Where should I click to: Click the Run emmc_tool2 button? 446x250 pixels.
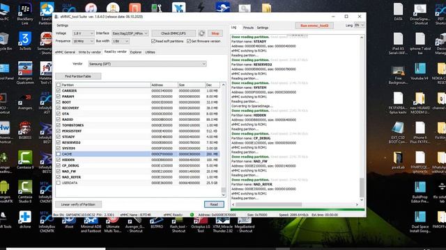(314, 26)
